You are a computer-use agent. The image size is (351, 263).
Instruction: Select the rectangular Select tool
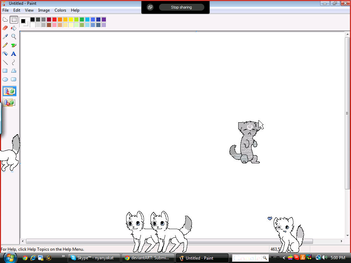click(14, 20)
